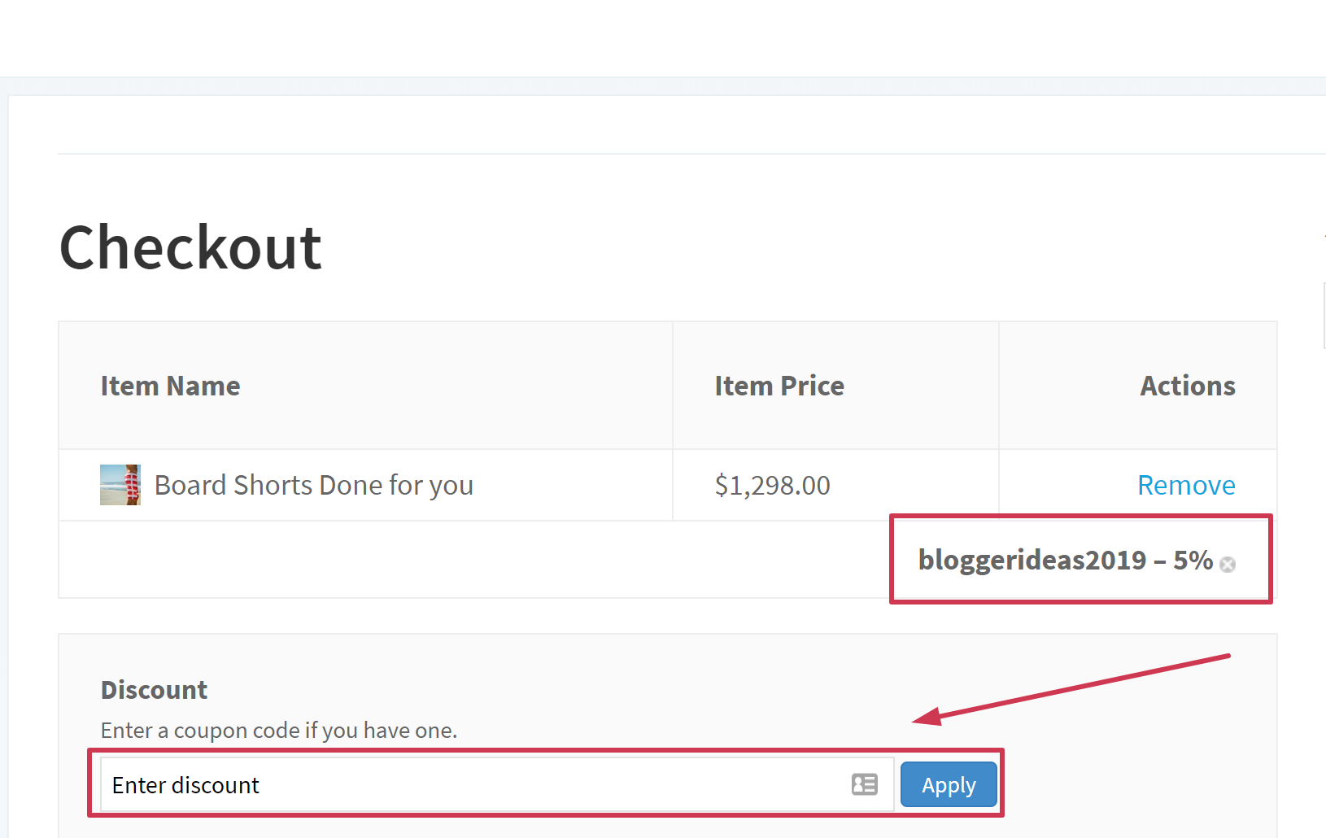The width and height of the screenshot is (1326, 838).
Task: Click the Discount section heading
Action: (154, 690)
